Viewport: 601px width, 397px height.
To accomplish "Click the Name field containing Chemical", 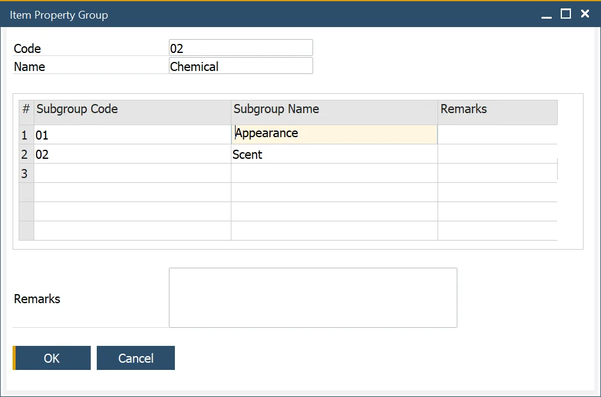I will coord(240,66).
